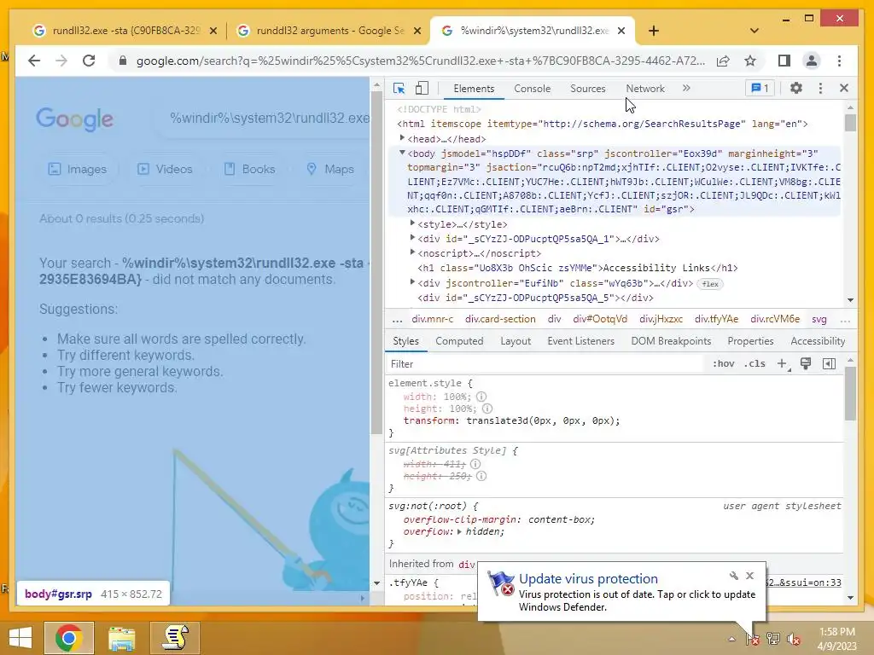Switch to the Elements tab
This screenshot has height=655, width=874.
tap(474, 89)
